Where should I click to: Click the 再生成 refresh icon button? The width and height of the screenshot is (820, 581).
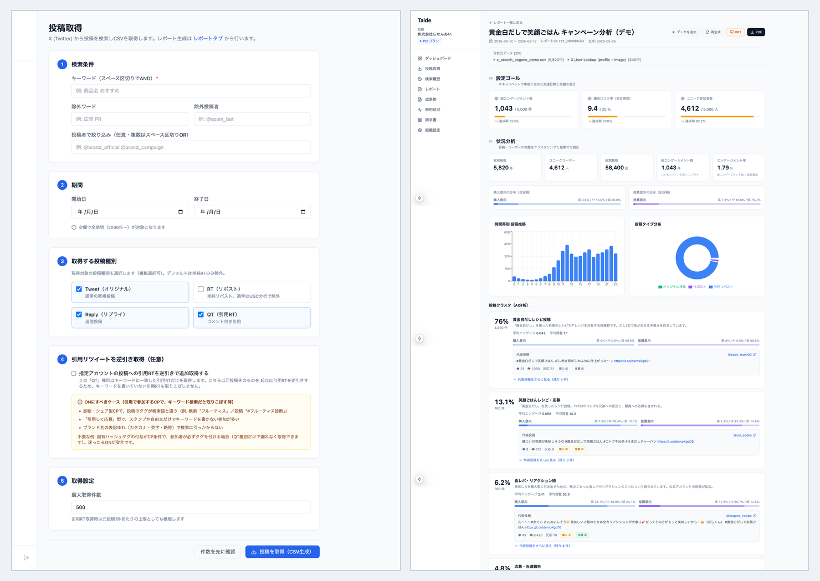[713, 32]
